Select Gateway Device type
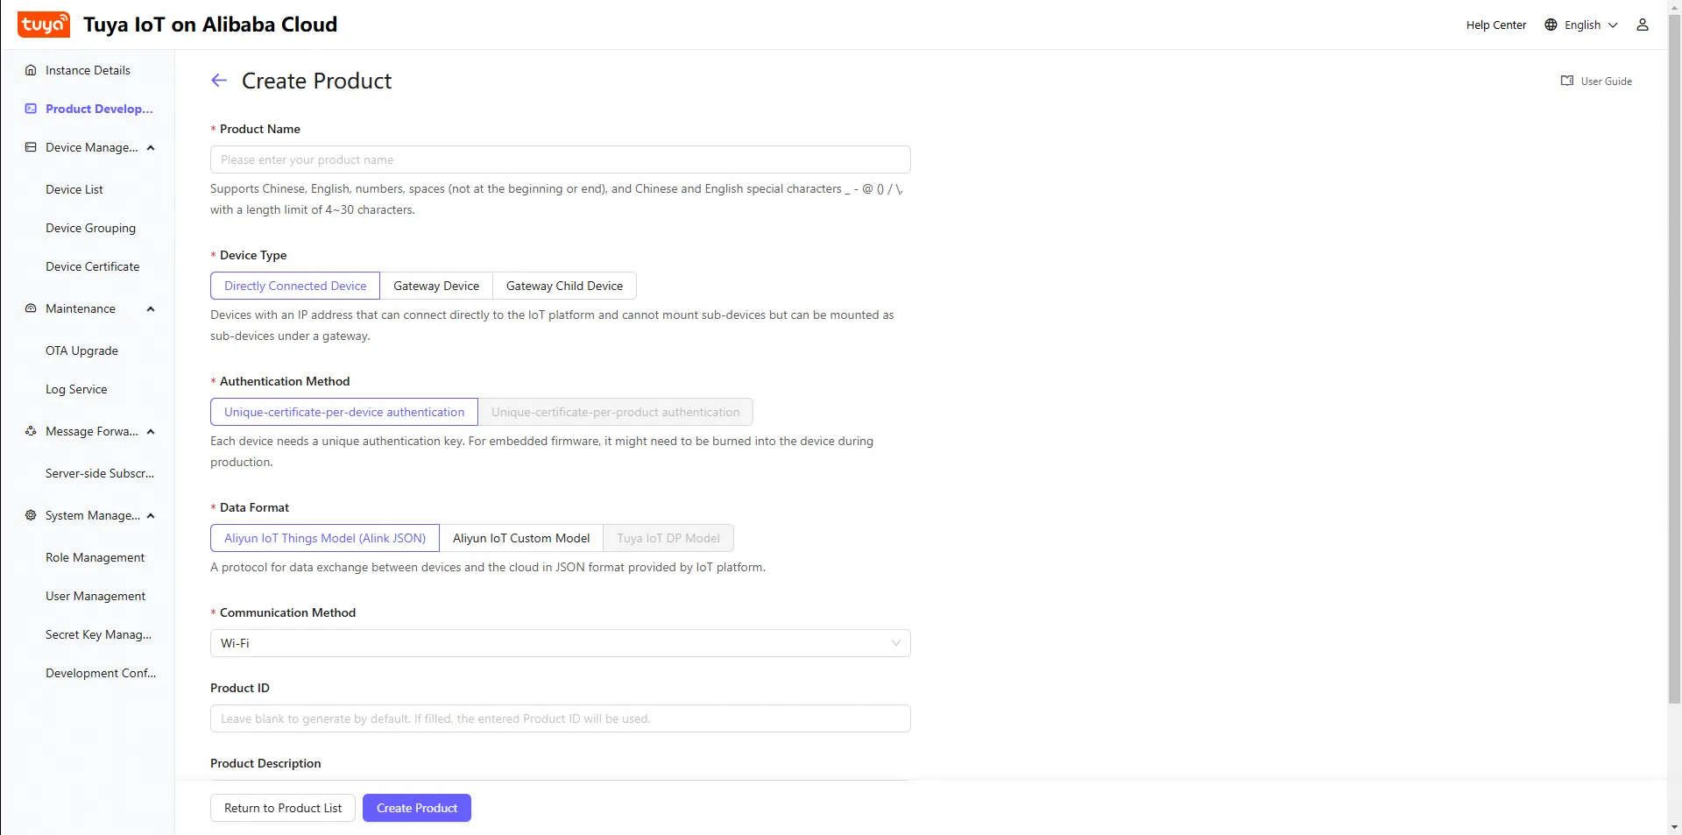 [436, 286]
